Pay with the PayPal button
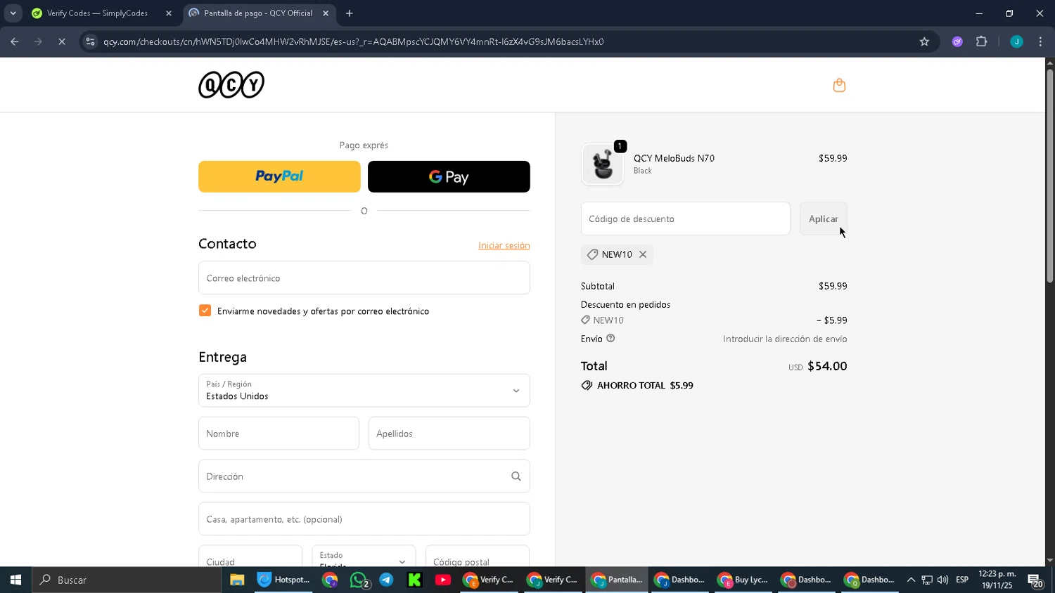The image size is (1055, 593). click(x=279, y=176)
